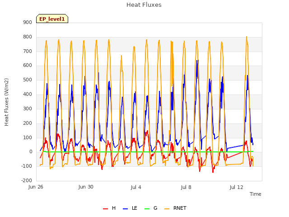Click the orange RNET legend color marker
The image size is (289, 217).
(167, 209)
